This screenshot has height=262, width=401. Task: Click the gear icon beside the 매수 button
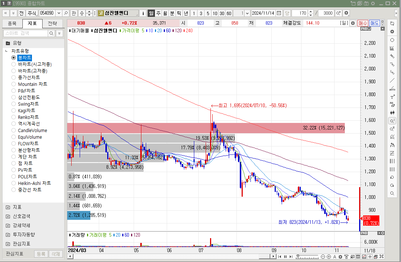(x=353, y=23)
